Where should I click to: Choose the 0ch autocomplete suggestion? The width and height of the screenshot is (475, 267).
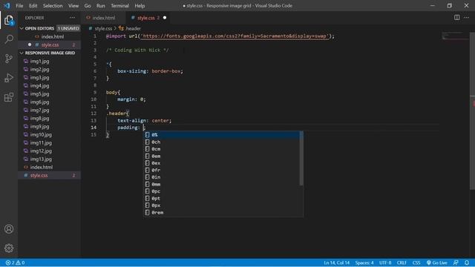point(222,142)
